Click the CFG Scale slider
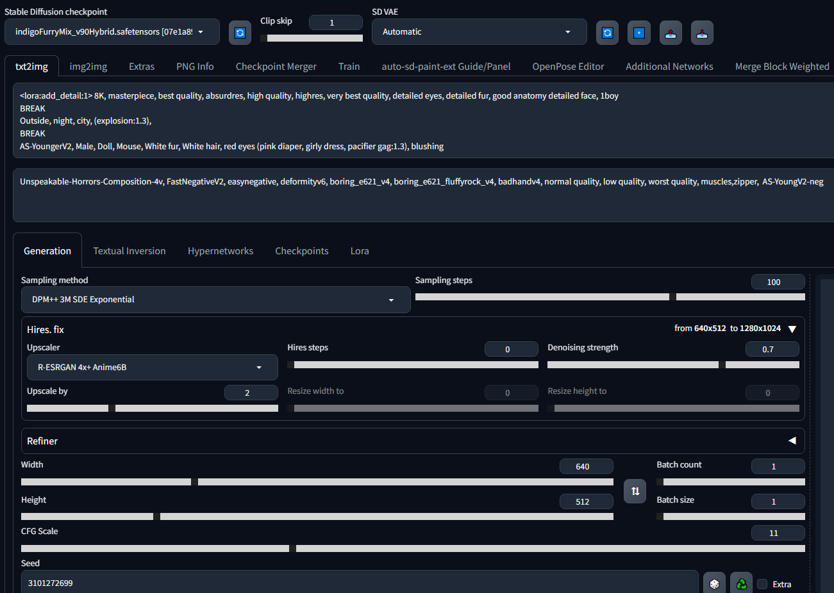834x593 pixels. 413,548
